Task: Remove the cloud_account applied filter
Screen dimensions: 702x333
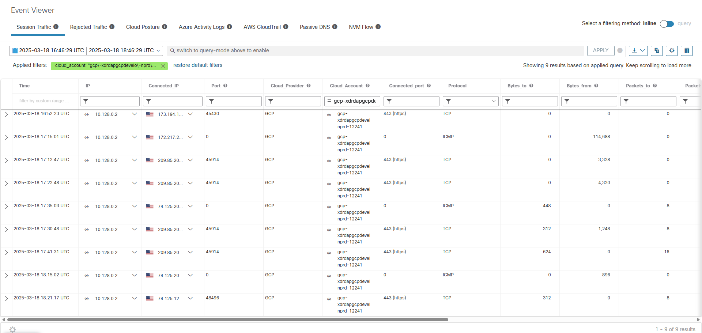Action: click(x=163, y=66)
